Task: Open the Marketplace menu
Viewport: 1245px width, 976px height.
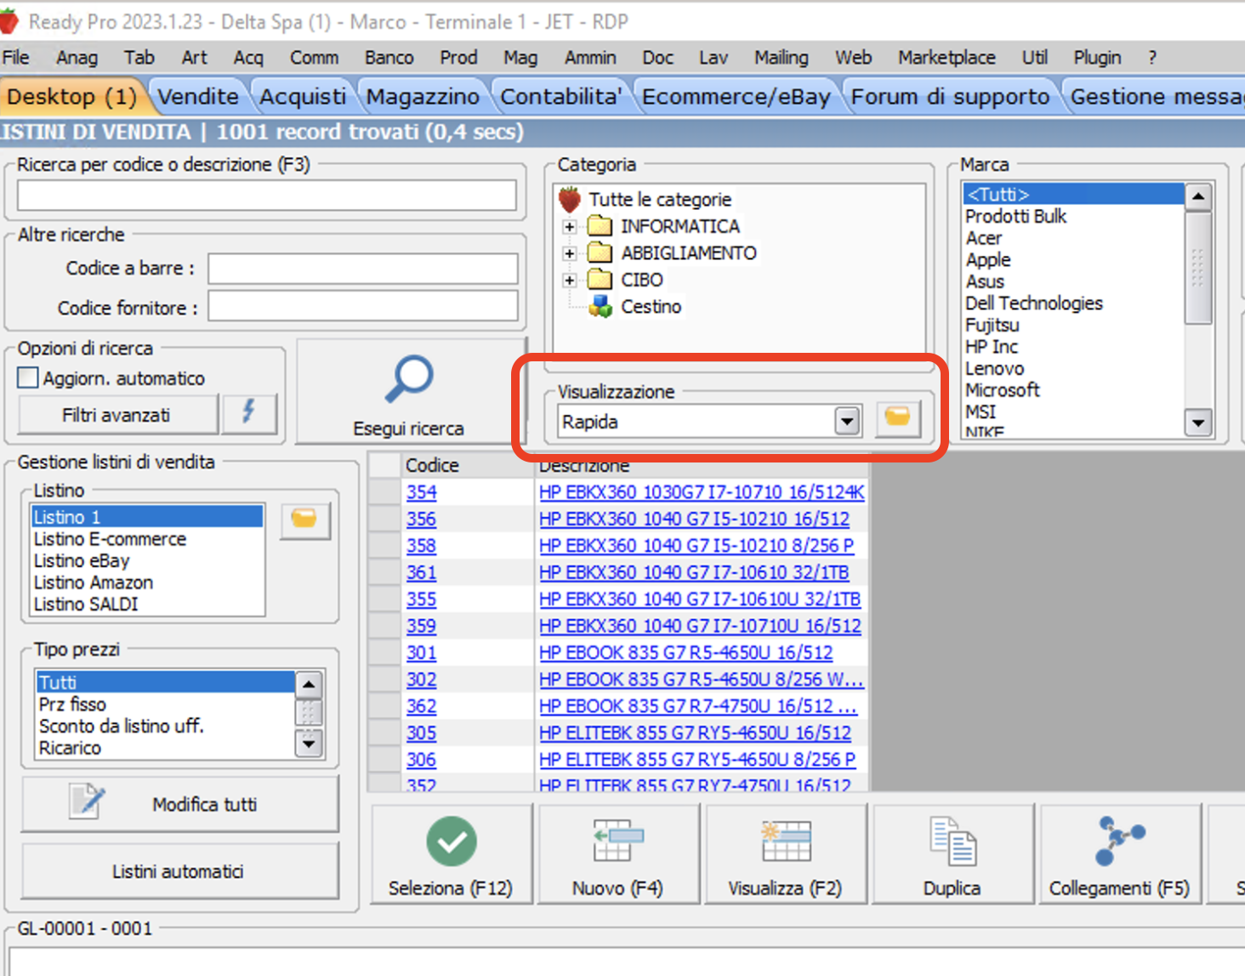Action: [x=947, y=57]
